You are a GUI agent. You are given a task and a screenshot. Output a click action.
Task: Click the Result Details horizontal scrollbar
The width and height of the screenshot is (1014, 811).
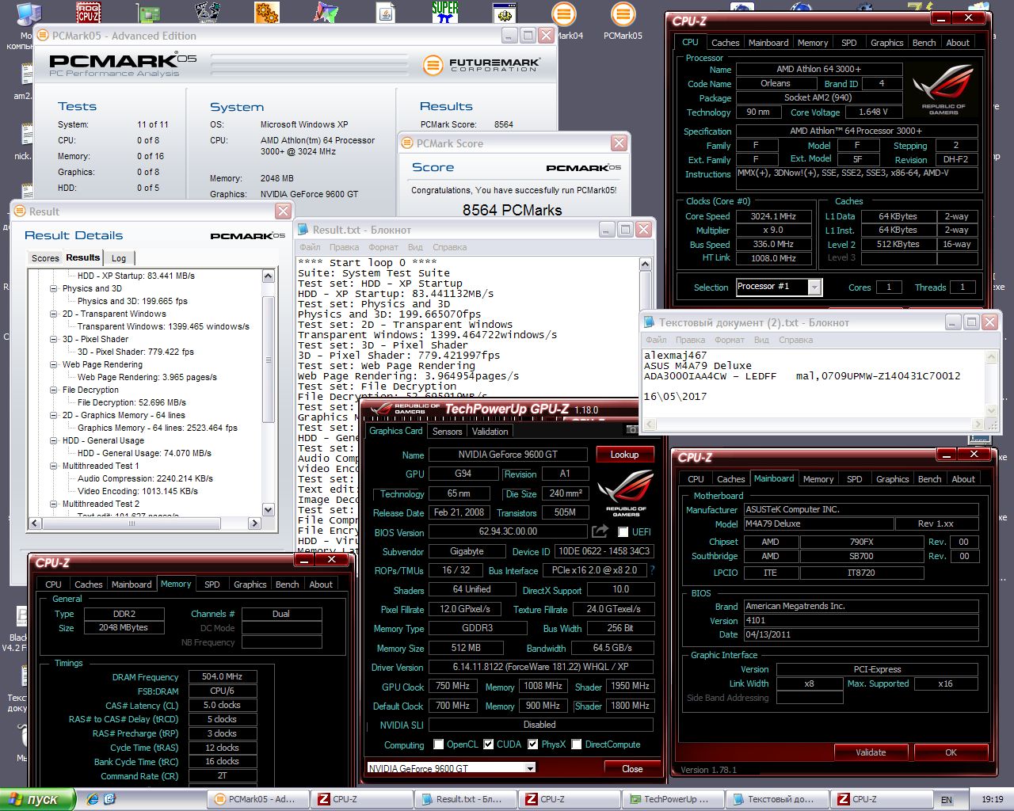coord(145,523)
